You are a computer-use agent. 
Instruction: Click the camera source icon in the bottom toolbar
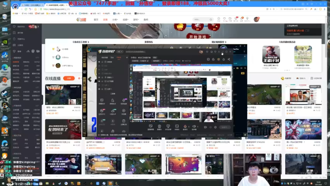159,126
